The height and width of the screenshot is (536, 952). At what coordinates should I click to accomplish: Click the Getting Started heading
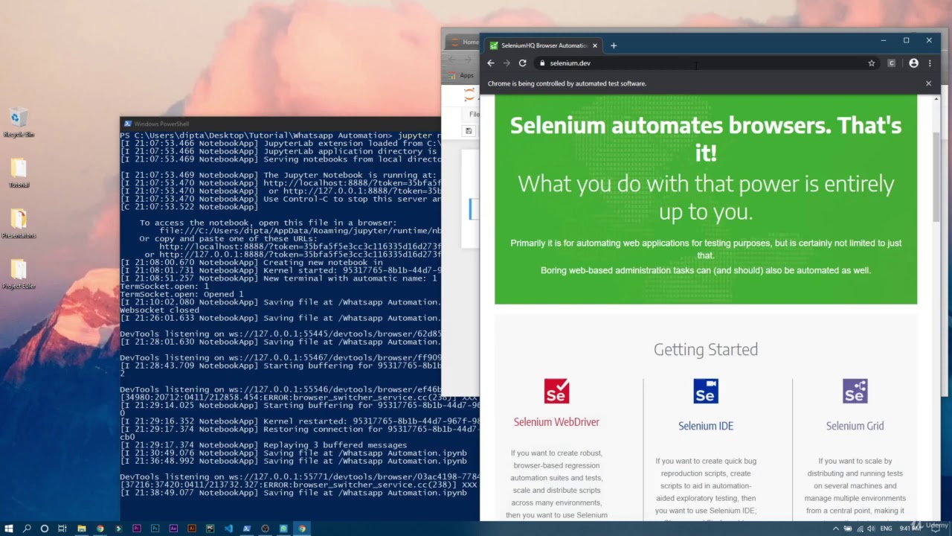click(x=706, y=349)
